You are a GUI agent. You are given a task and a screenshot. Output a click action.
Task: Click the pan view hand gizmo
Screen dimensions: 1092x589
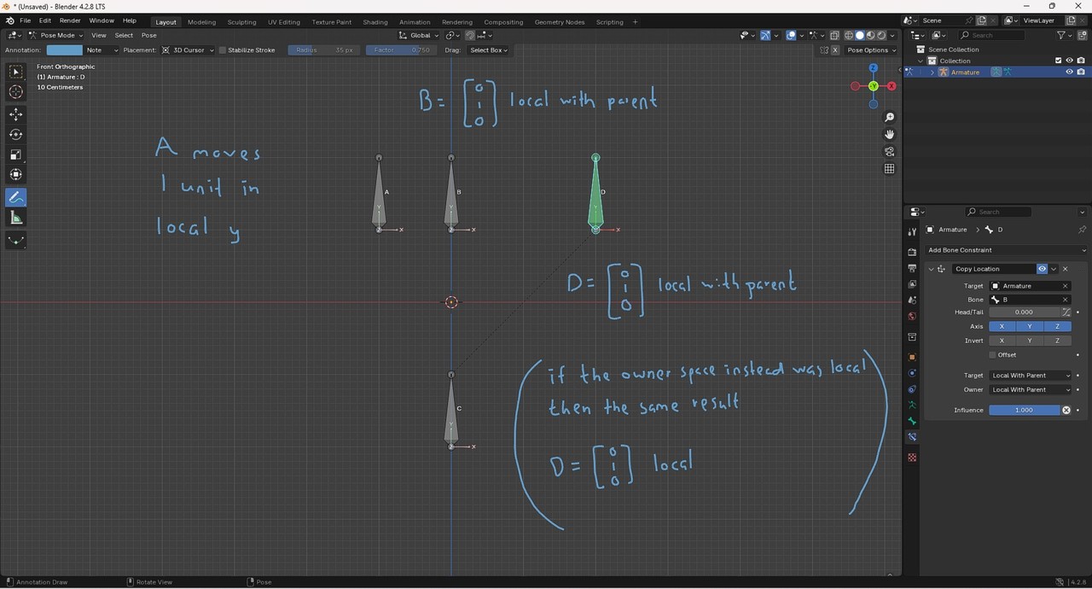tap(889, 134)
